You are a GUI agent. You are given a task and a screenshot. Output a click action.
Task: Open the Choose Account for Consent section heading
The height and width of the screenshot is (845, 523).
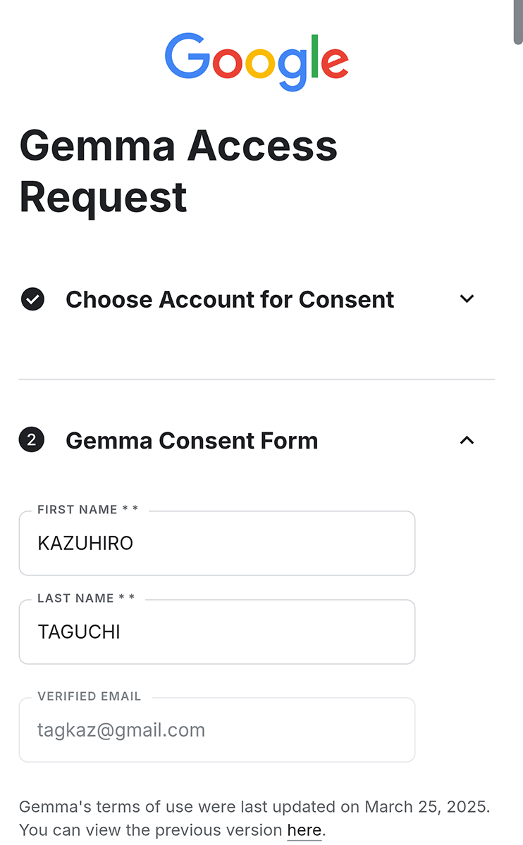[230, 299]
